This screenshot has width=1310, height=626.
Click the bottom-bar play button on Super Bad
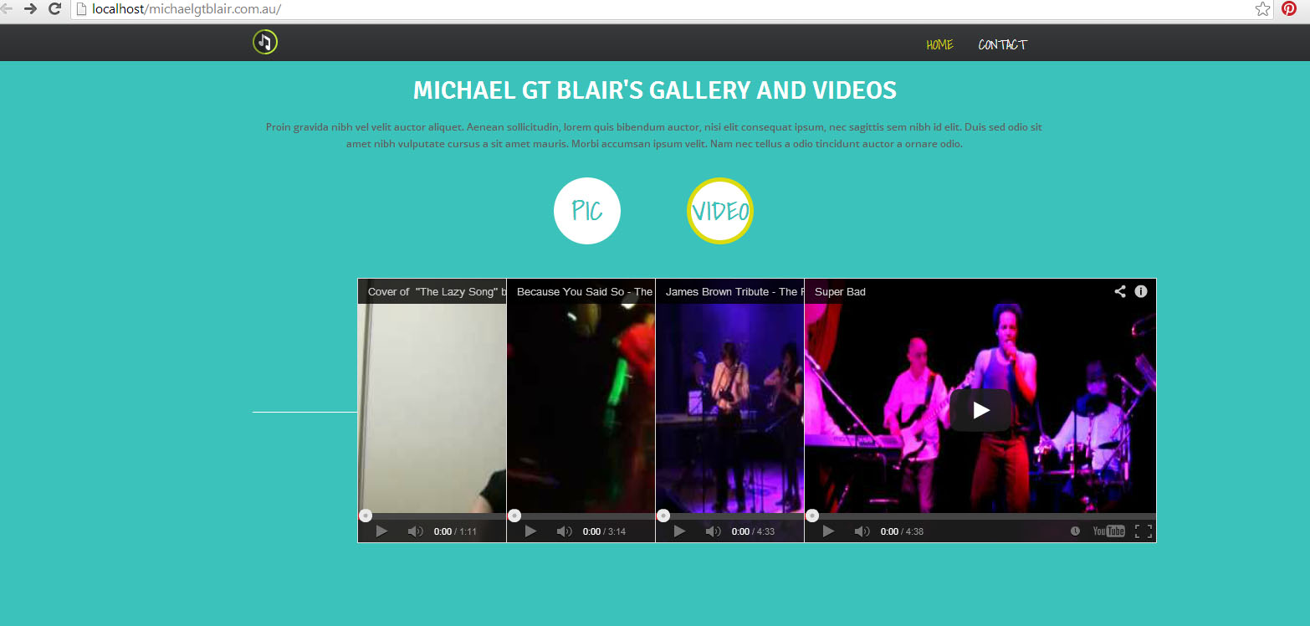pyautogui.click(x=828, y=531)
